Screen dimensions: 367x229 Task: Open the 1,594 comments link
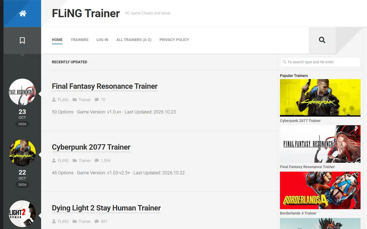105,161
